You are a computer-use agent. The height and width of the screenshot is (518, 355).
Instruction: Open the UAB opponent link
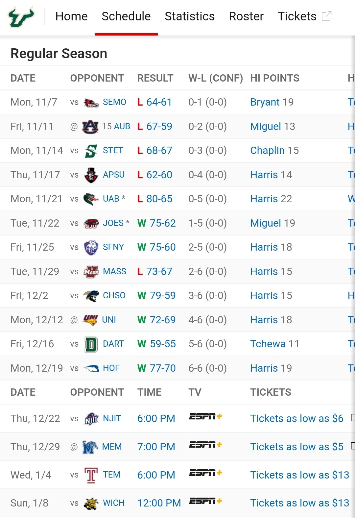[111, 199]
